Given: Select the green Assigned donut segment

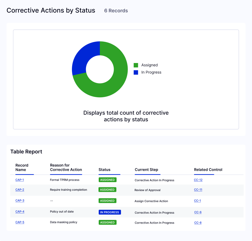Looking at the screenshot, I should pyautogui.click(x=116, y=86).
